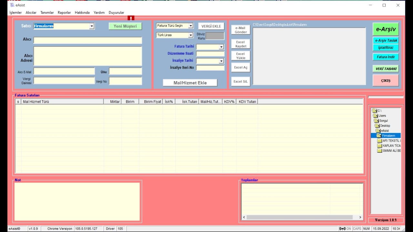
Task: Click the connection ON status indicator
Action: point(345,229)
